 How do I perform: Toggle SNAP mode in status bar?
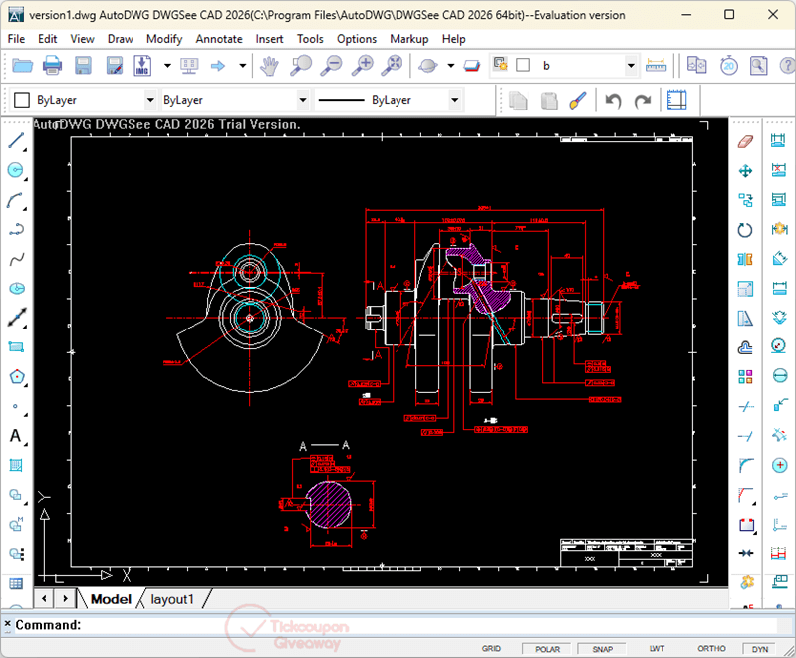pos(602,649)
